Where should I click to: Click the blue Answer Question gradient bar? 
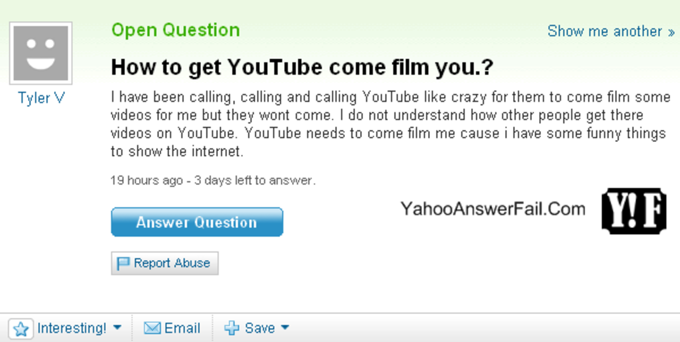pos(197,221)
